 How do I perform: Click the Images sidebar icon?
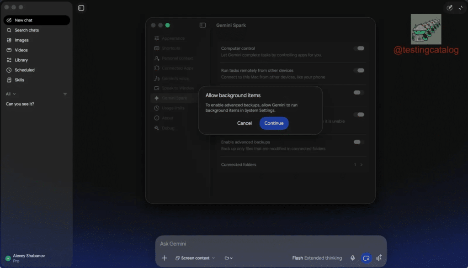(9, 40)
